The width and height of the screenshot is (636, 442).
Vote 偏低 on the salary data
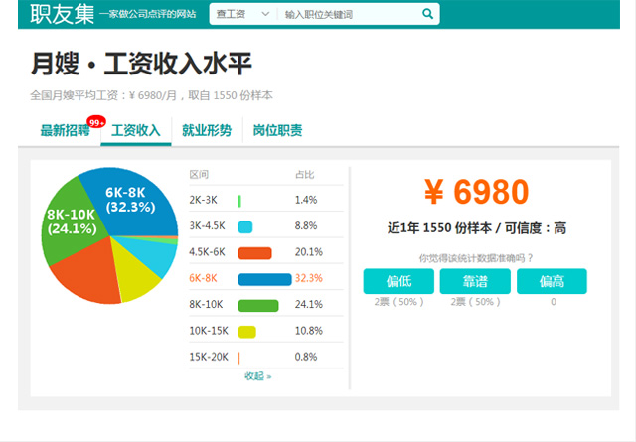pos(397,281)
